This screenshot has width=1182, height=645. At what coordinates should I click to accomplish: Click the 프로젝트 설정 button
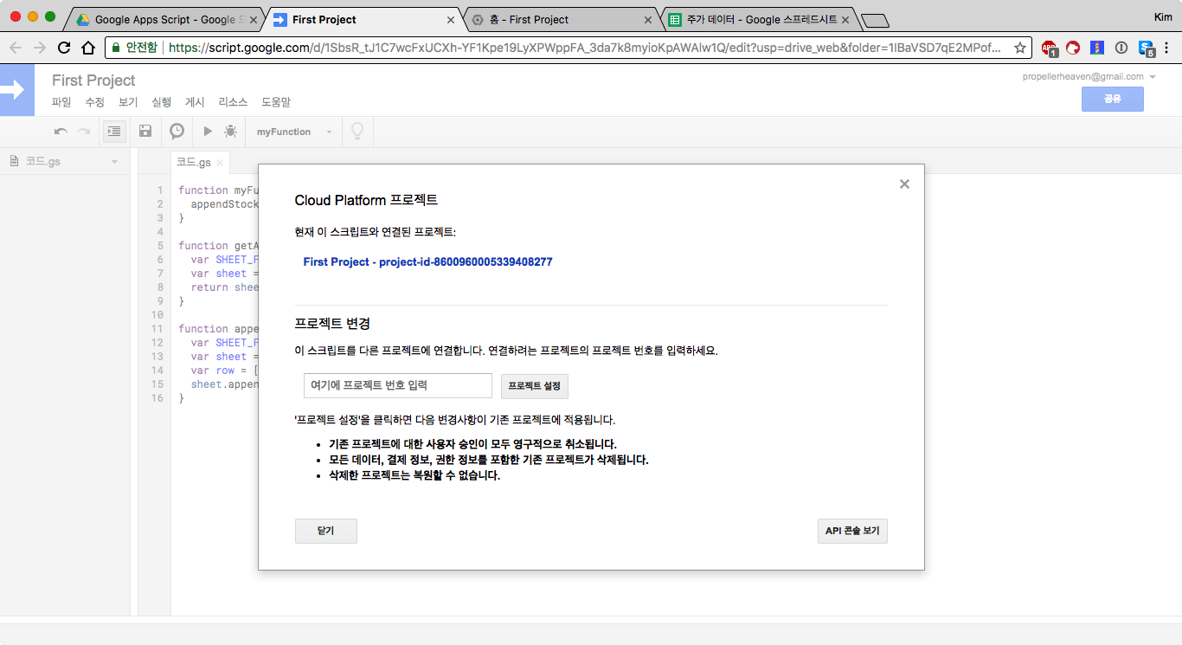534,385
